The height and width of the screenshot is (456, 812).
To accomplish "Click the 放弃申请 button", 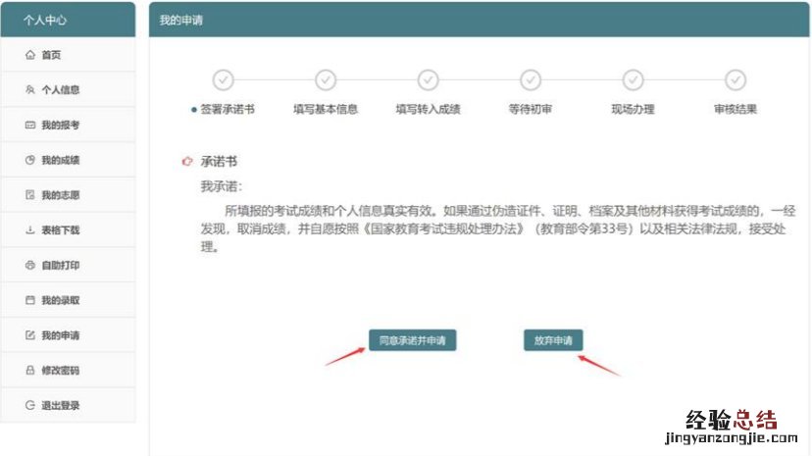I will (553, 340).
